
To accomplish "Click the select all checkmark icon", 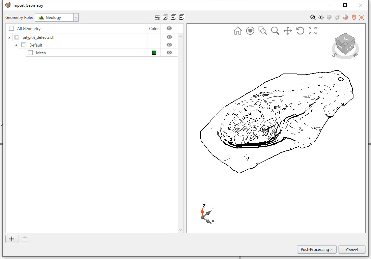I will 165,17.
